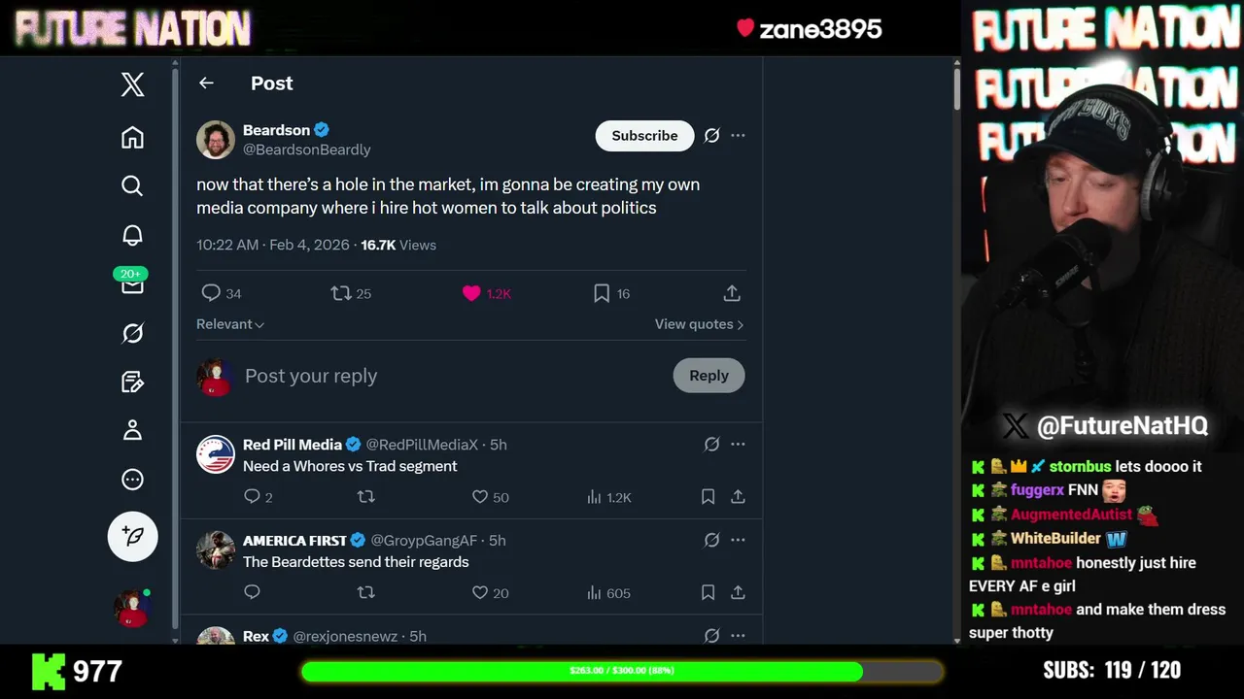The width and height of the screenshot is (1244, 699).
Task: Toggle the pink like heart on Beardson's post
Action: point(471,293)
